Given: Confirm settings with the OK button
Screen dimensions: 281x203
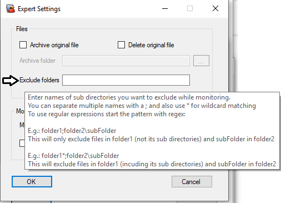Looking at the screenshot, I should point(32,182).
